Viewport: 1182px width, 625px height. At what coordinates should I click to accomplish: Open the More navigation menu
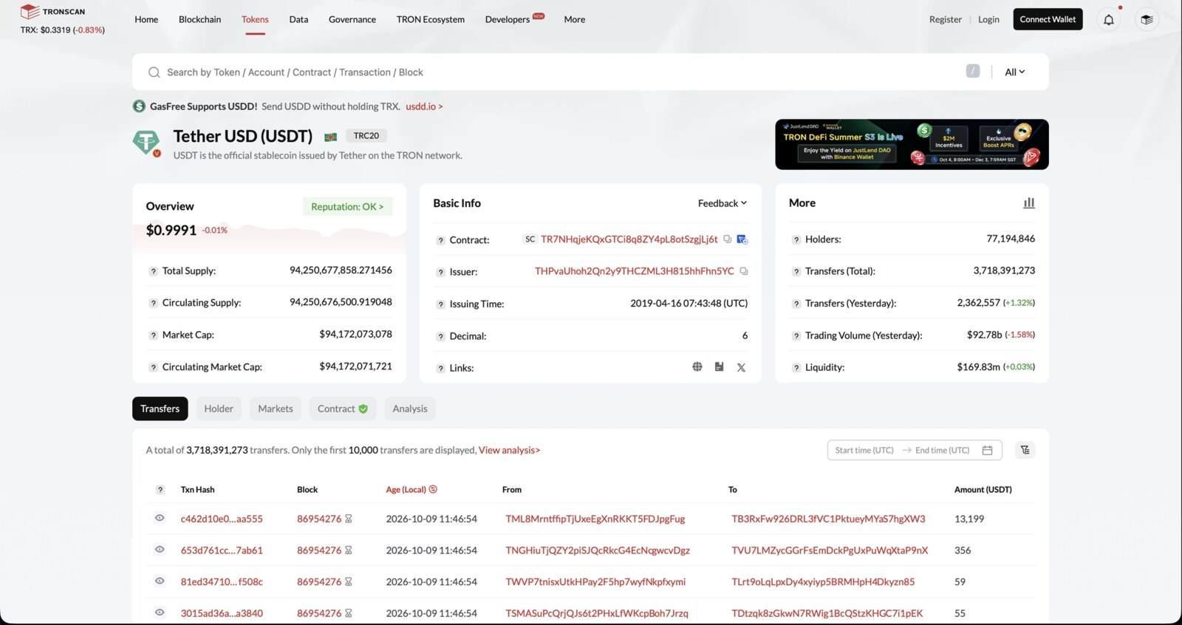574,19
